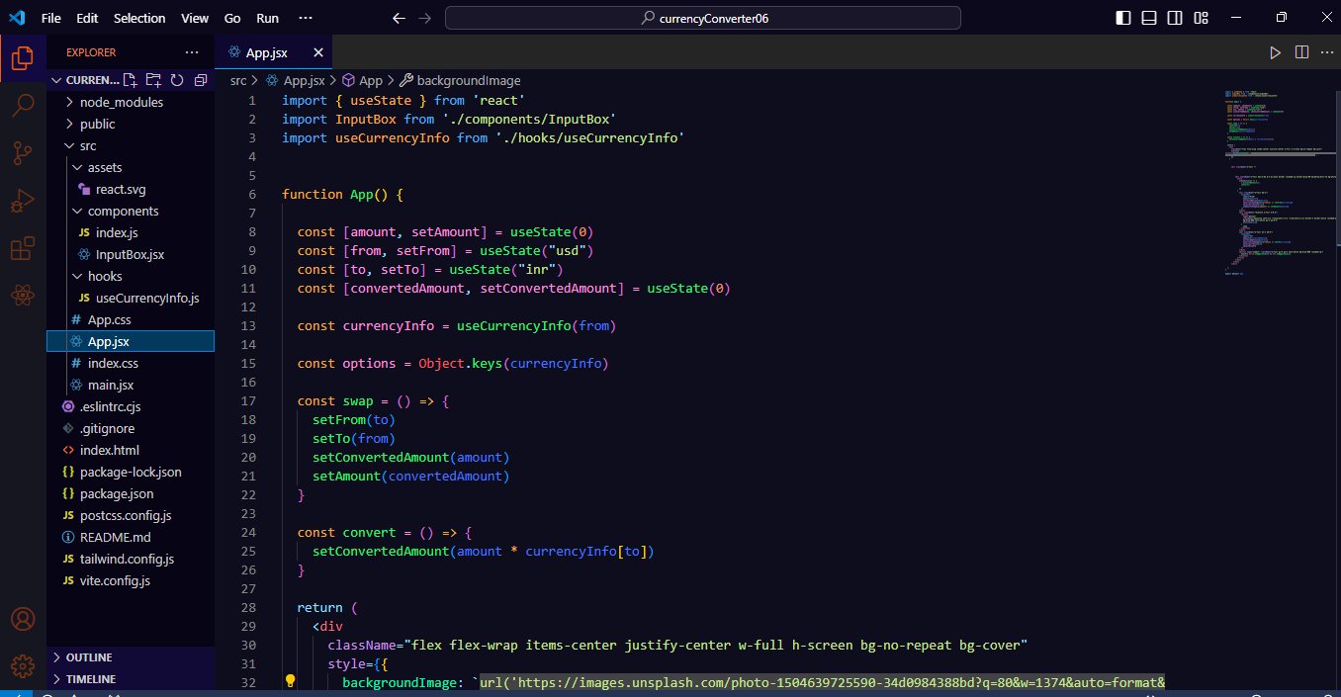Select the App.jsx editor tab

tap(266, 52)
